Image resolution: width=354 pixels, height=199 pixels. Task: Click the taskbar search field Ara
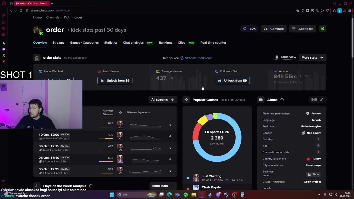coord(137,195)
